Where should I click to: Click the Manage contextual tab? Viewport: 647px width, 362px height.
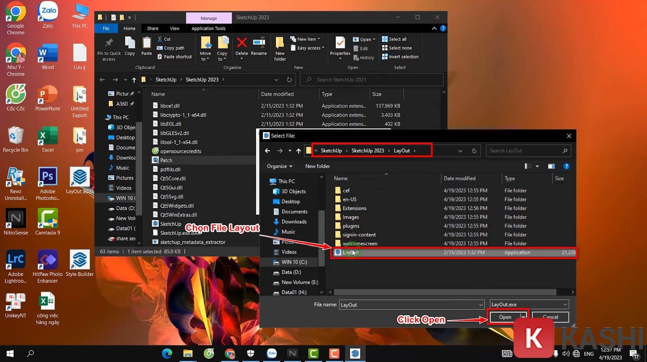(x=209, y=18)
